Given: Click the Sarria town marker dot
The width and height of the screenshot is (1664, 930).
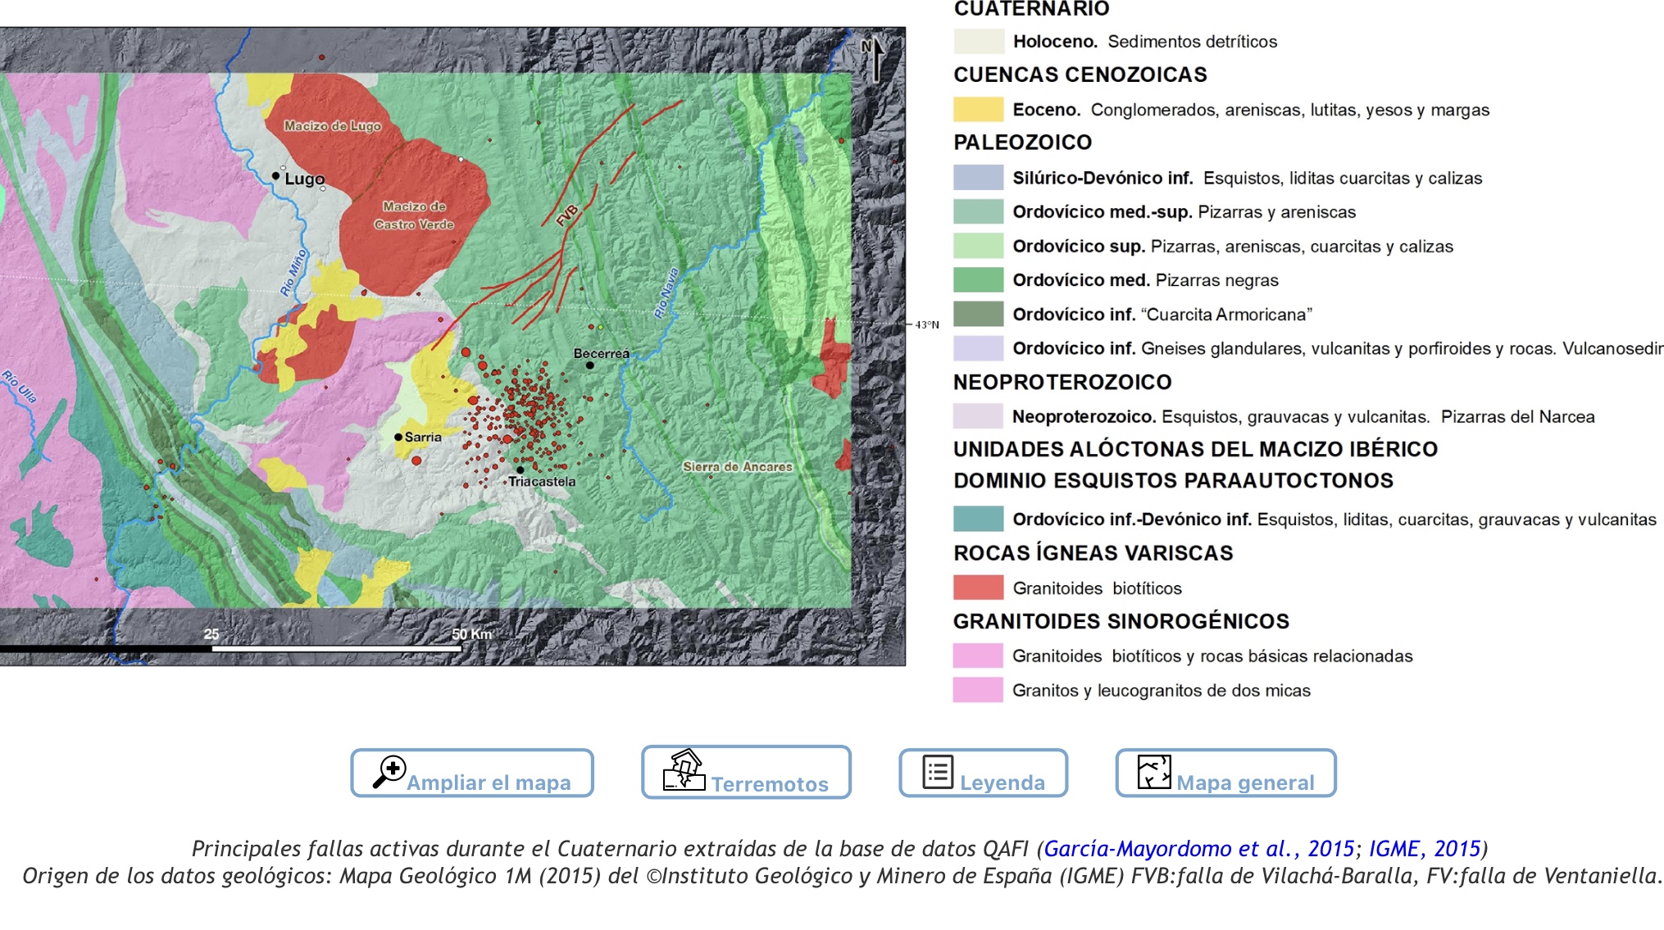Looking at the screenshot, I should click(398, 437).
